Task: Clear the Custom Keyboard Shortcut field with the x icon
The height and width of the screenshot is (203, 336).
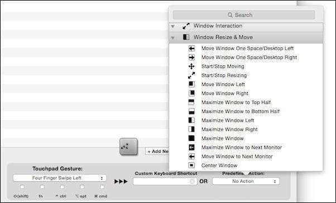Action: point(192,182)
